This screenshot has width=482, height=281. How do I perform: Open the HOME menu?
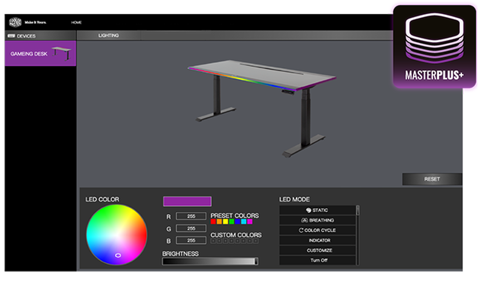(76, 22)
